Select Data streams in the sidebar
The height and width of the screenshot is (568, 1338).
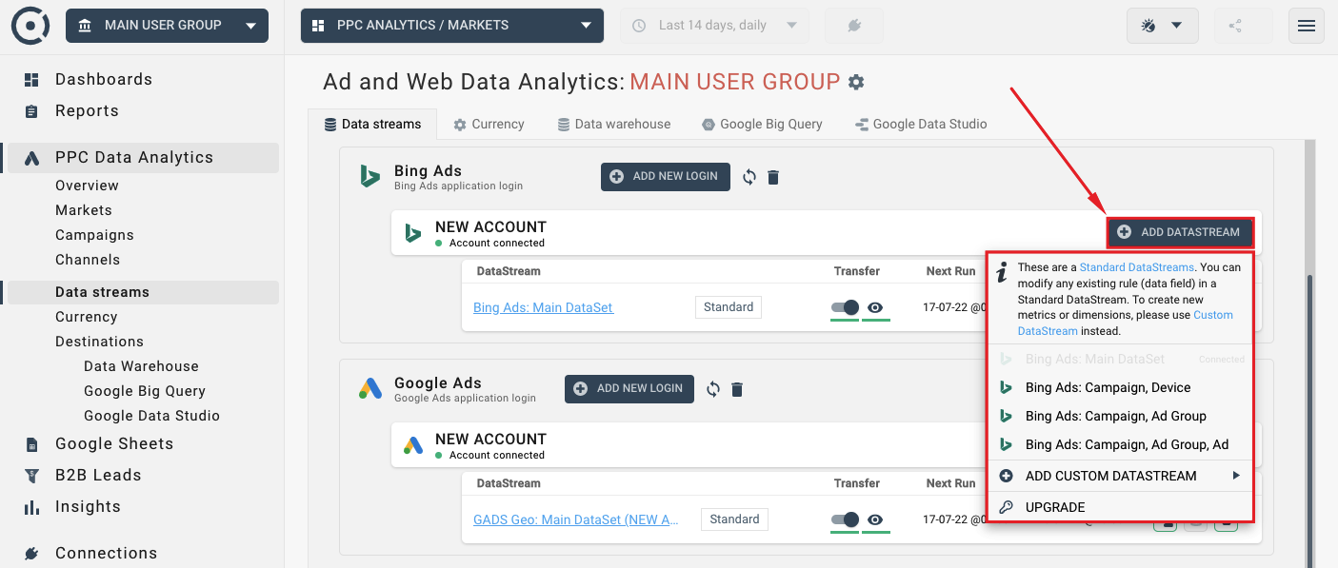tap(141, 292)
